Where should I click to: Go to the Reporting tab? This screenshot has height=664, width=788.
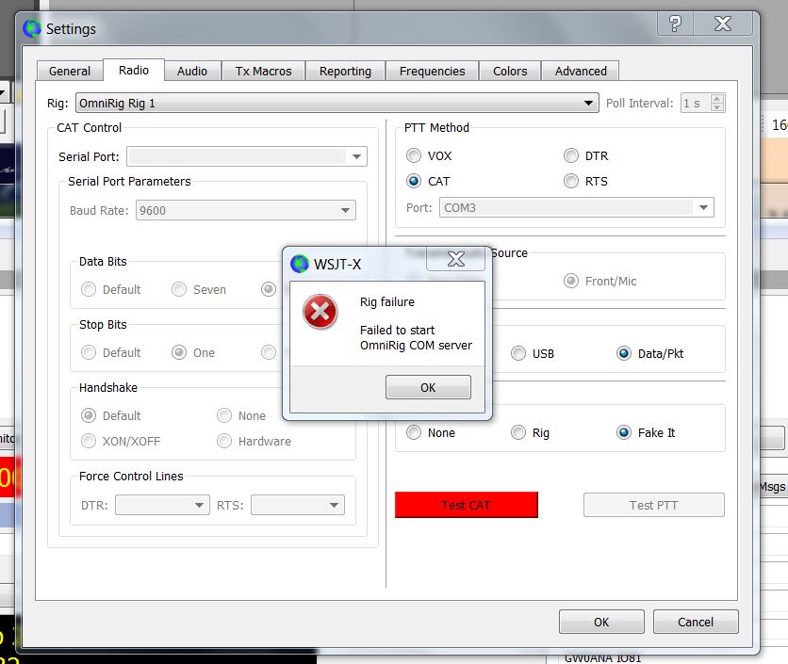(x=345, y=71)
